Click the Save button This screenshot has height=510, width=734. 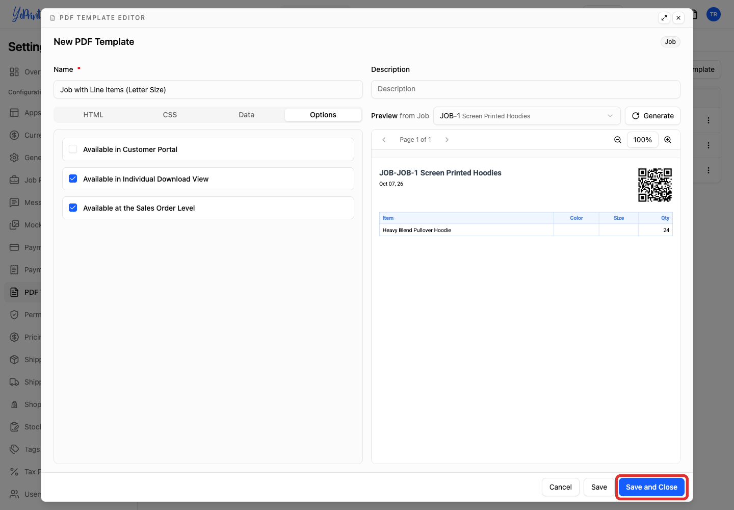point(599,487)
